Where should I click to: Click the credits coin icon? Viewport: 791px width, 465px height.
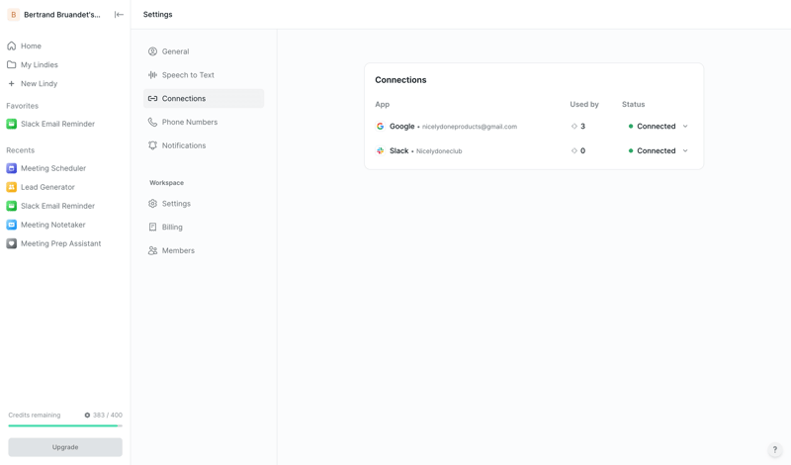pyautogui.click(x=87, y=415)
